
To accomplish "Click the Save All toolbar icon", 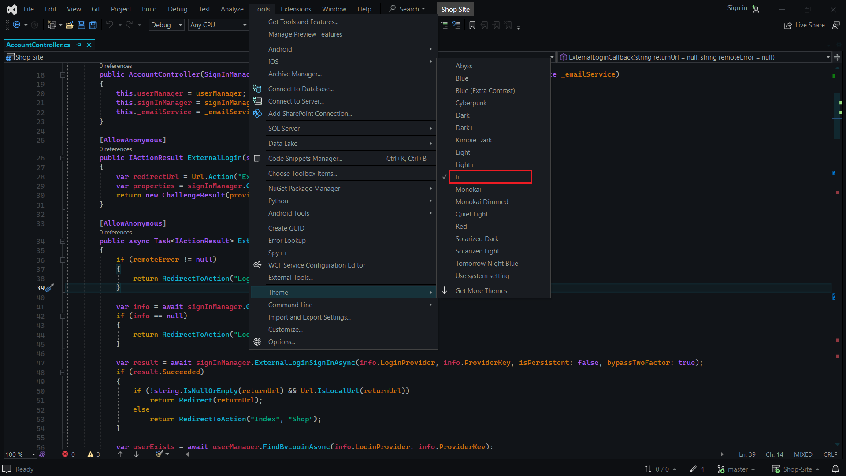I will coord(93,25).
